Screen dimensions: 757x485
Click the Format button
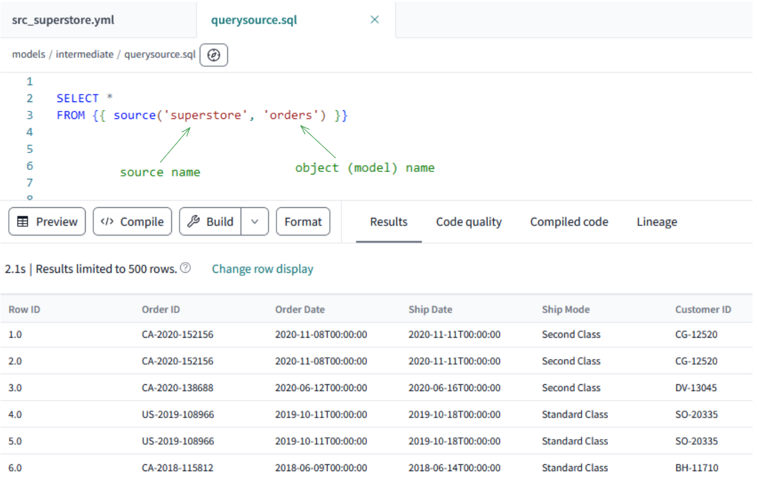pos(303,222)
